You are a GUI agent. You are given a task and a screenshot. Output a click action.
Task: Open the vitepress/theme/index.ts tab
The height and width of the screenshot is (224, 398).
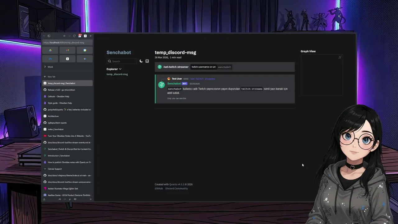[67, 175]
